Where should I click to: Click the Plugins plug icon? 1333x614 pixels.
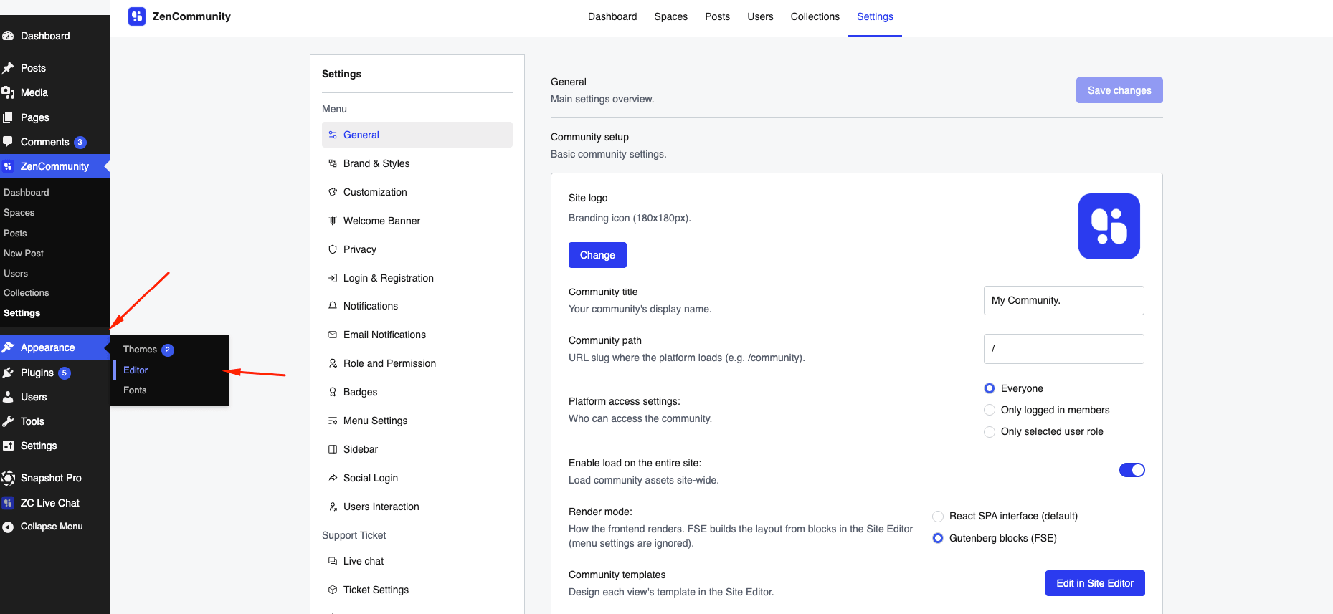tap(8, 373)
